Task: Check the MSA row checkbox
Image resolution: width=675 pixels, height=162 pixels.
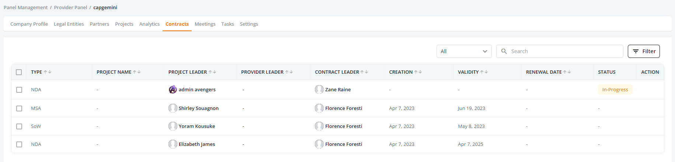Action: tap(19, 108)
